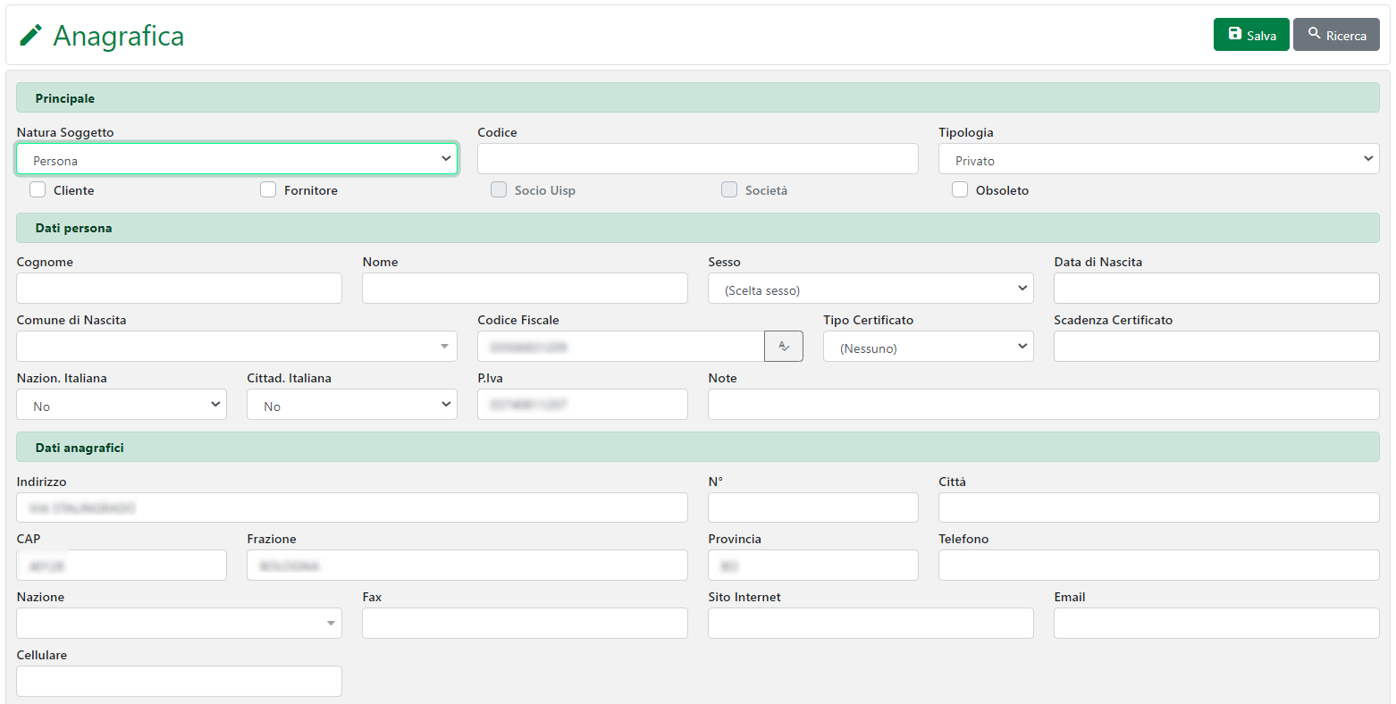The image size is (1396, 704).
Task: Click the Email input field
Action: tap(1216, 624)
